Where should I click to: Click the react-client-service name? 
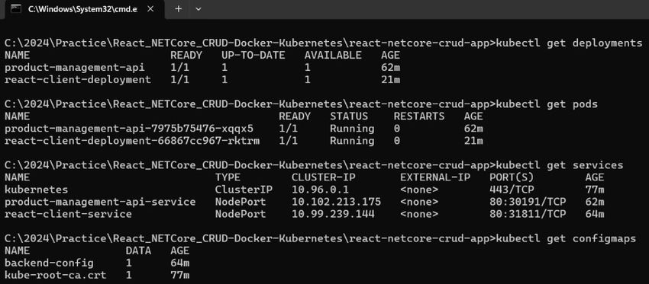[x=68, y=214]
